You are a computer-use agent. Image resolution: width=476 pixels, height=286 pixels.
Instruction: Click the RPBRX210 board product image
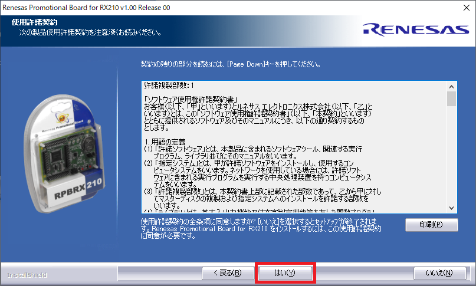click(65, 153)
